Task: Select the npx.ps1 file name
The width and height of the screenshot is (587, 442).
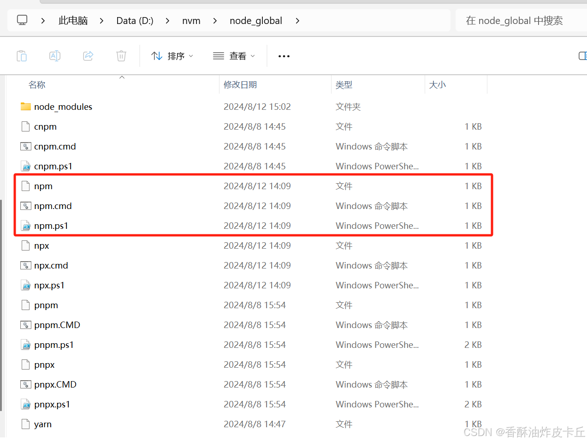Action: [49, 285]
